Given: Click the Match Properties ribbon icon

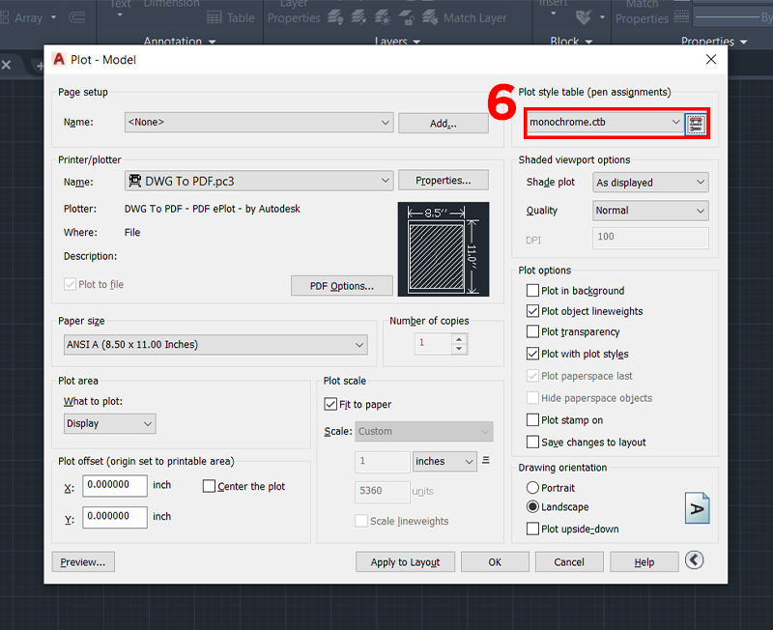Looking at the screenshot, I should [641, 13].
